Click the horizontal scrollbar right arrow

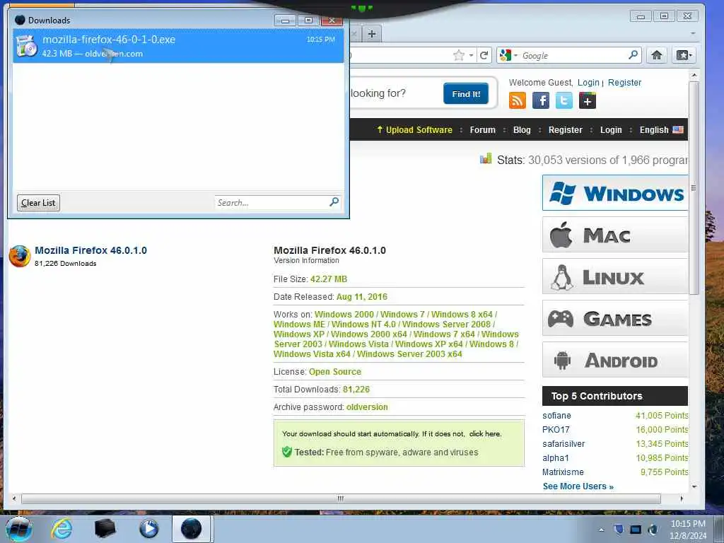(682, 498)
